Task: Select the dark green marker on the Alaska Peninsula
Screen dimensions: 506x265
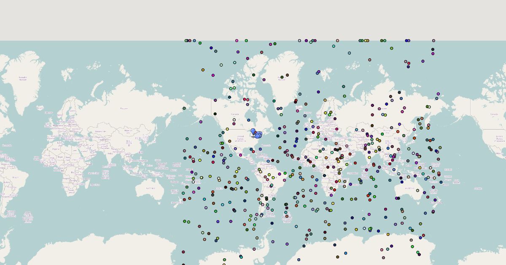Action: [184, 108]
